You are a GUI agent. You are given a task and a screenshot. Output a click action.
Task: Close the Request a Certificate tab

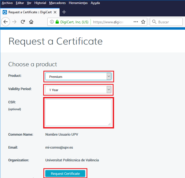(55, 12)
